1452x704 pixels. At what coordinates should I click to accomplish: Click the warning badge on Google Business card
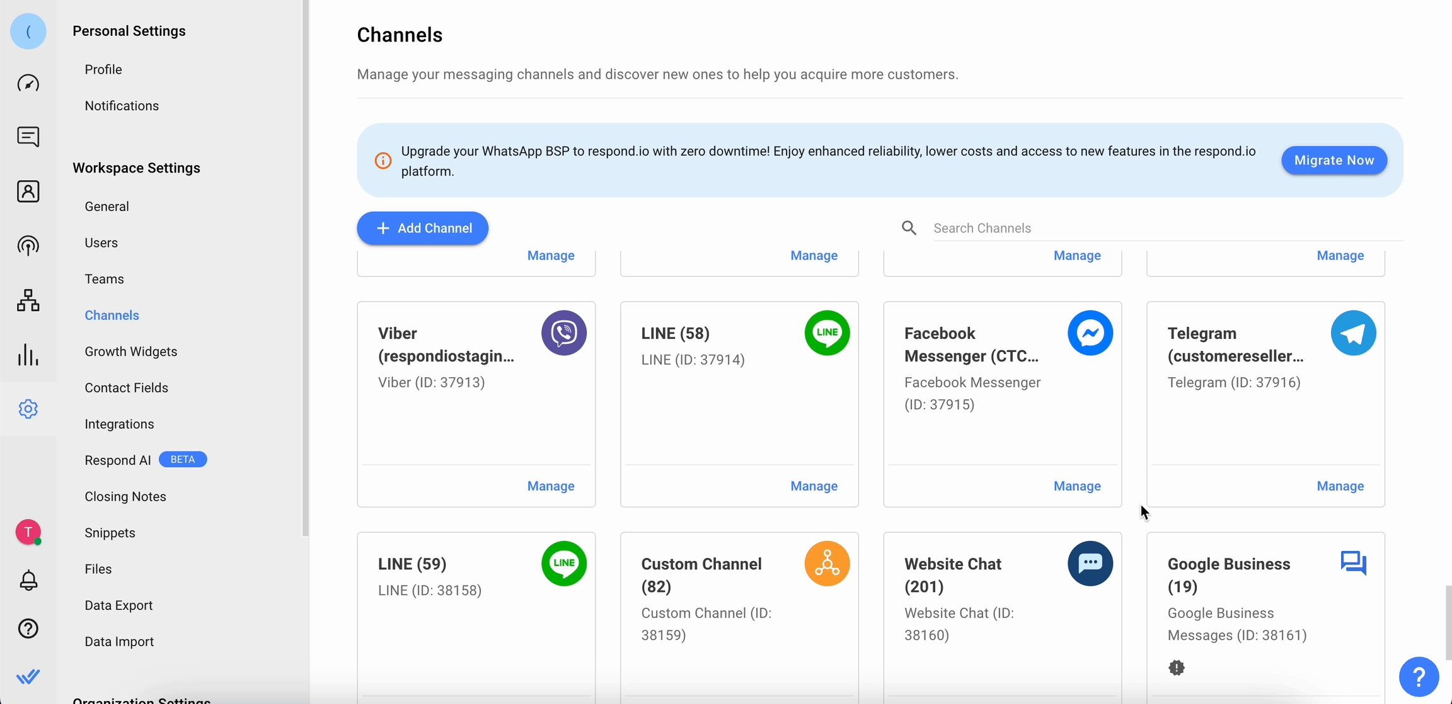pyautogui.click(x=1176, y=667)
